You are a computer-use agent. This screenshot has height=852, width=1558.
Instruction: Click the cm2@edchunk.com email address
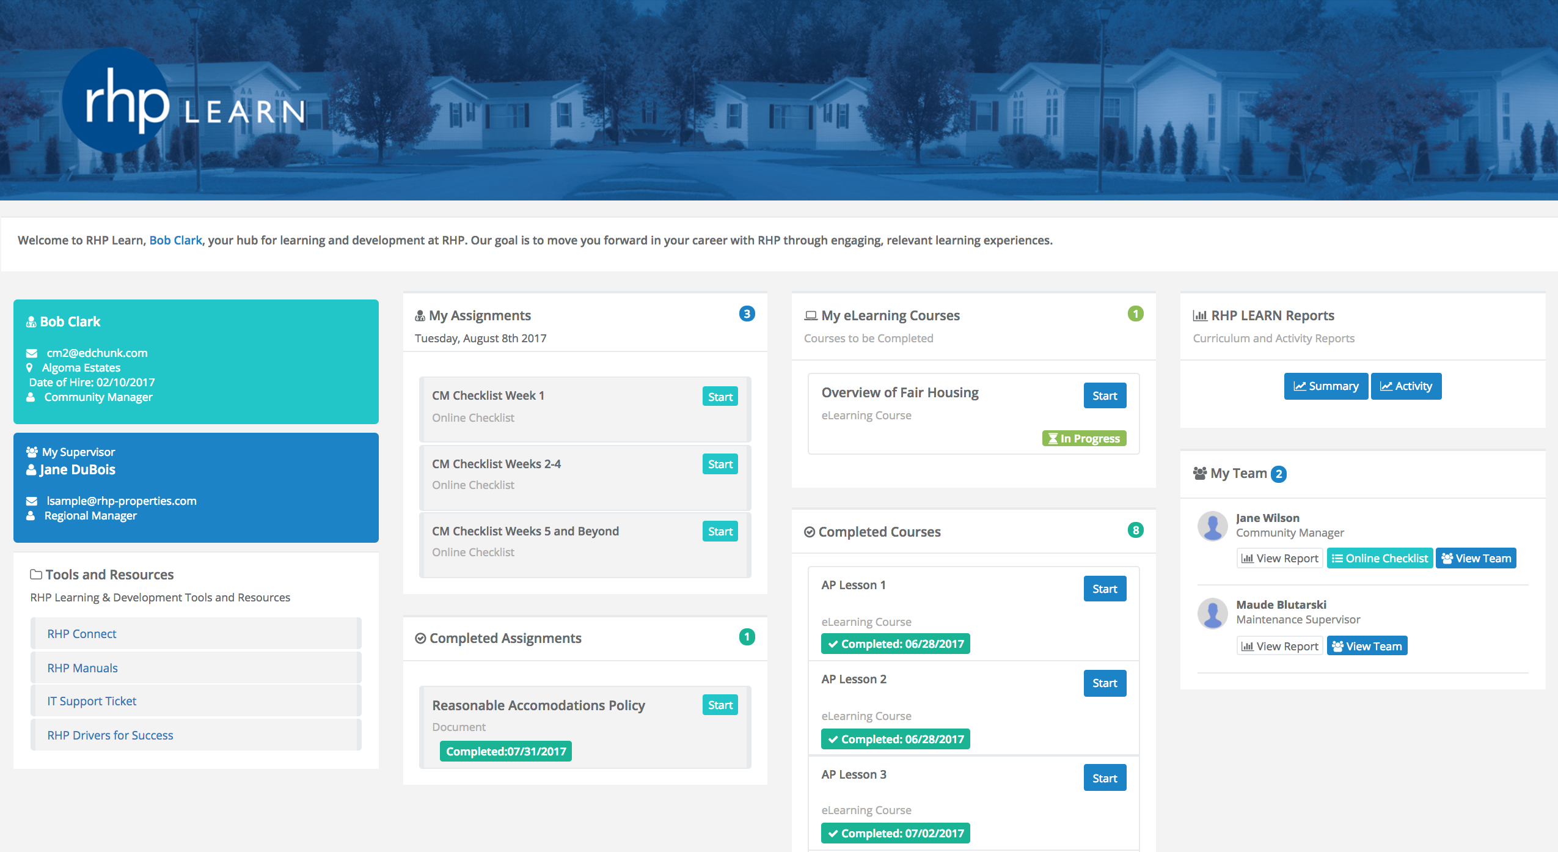coord(97,353)
